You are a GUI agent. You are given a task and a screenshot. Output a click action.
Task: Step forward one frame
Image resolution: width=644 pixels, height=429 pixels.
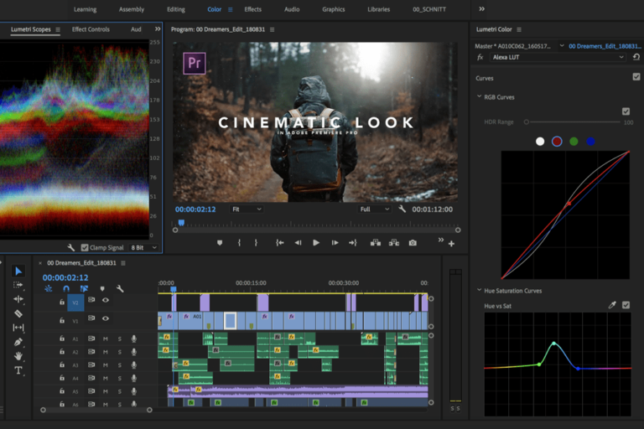pos(335,243)
